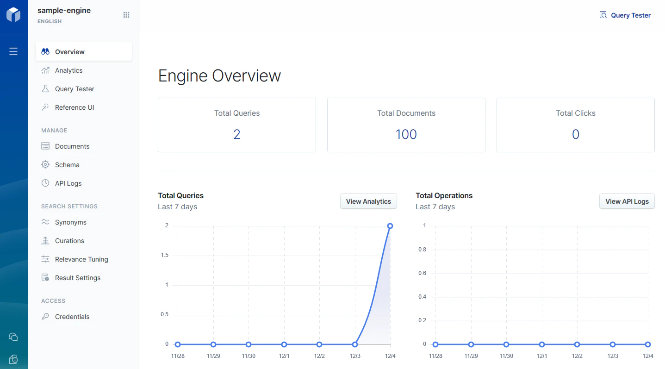The height and width of the screenshot is (369, 665).
Task: Open the chat feedback icon at bottom left
Action: (x=13, y=337)
